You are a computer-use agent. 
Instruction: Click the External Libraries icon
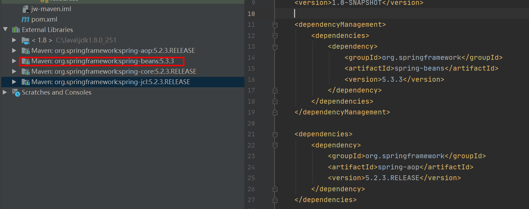click(16, 30)
